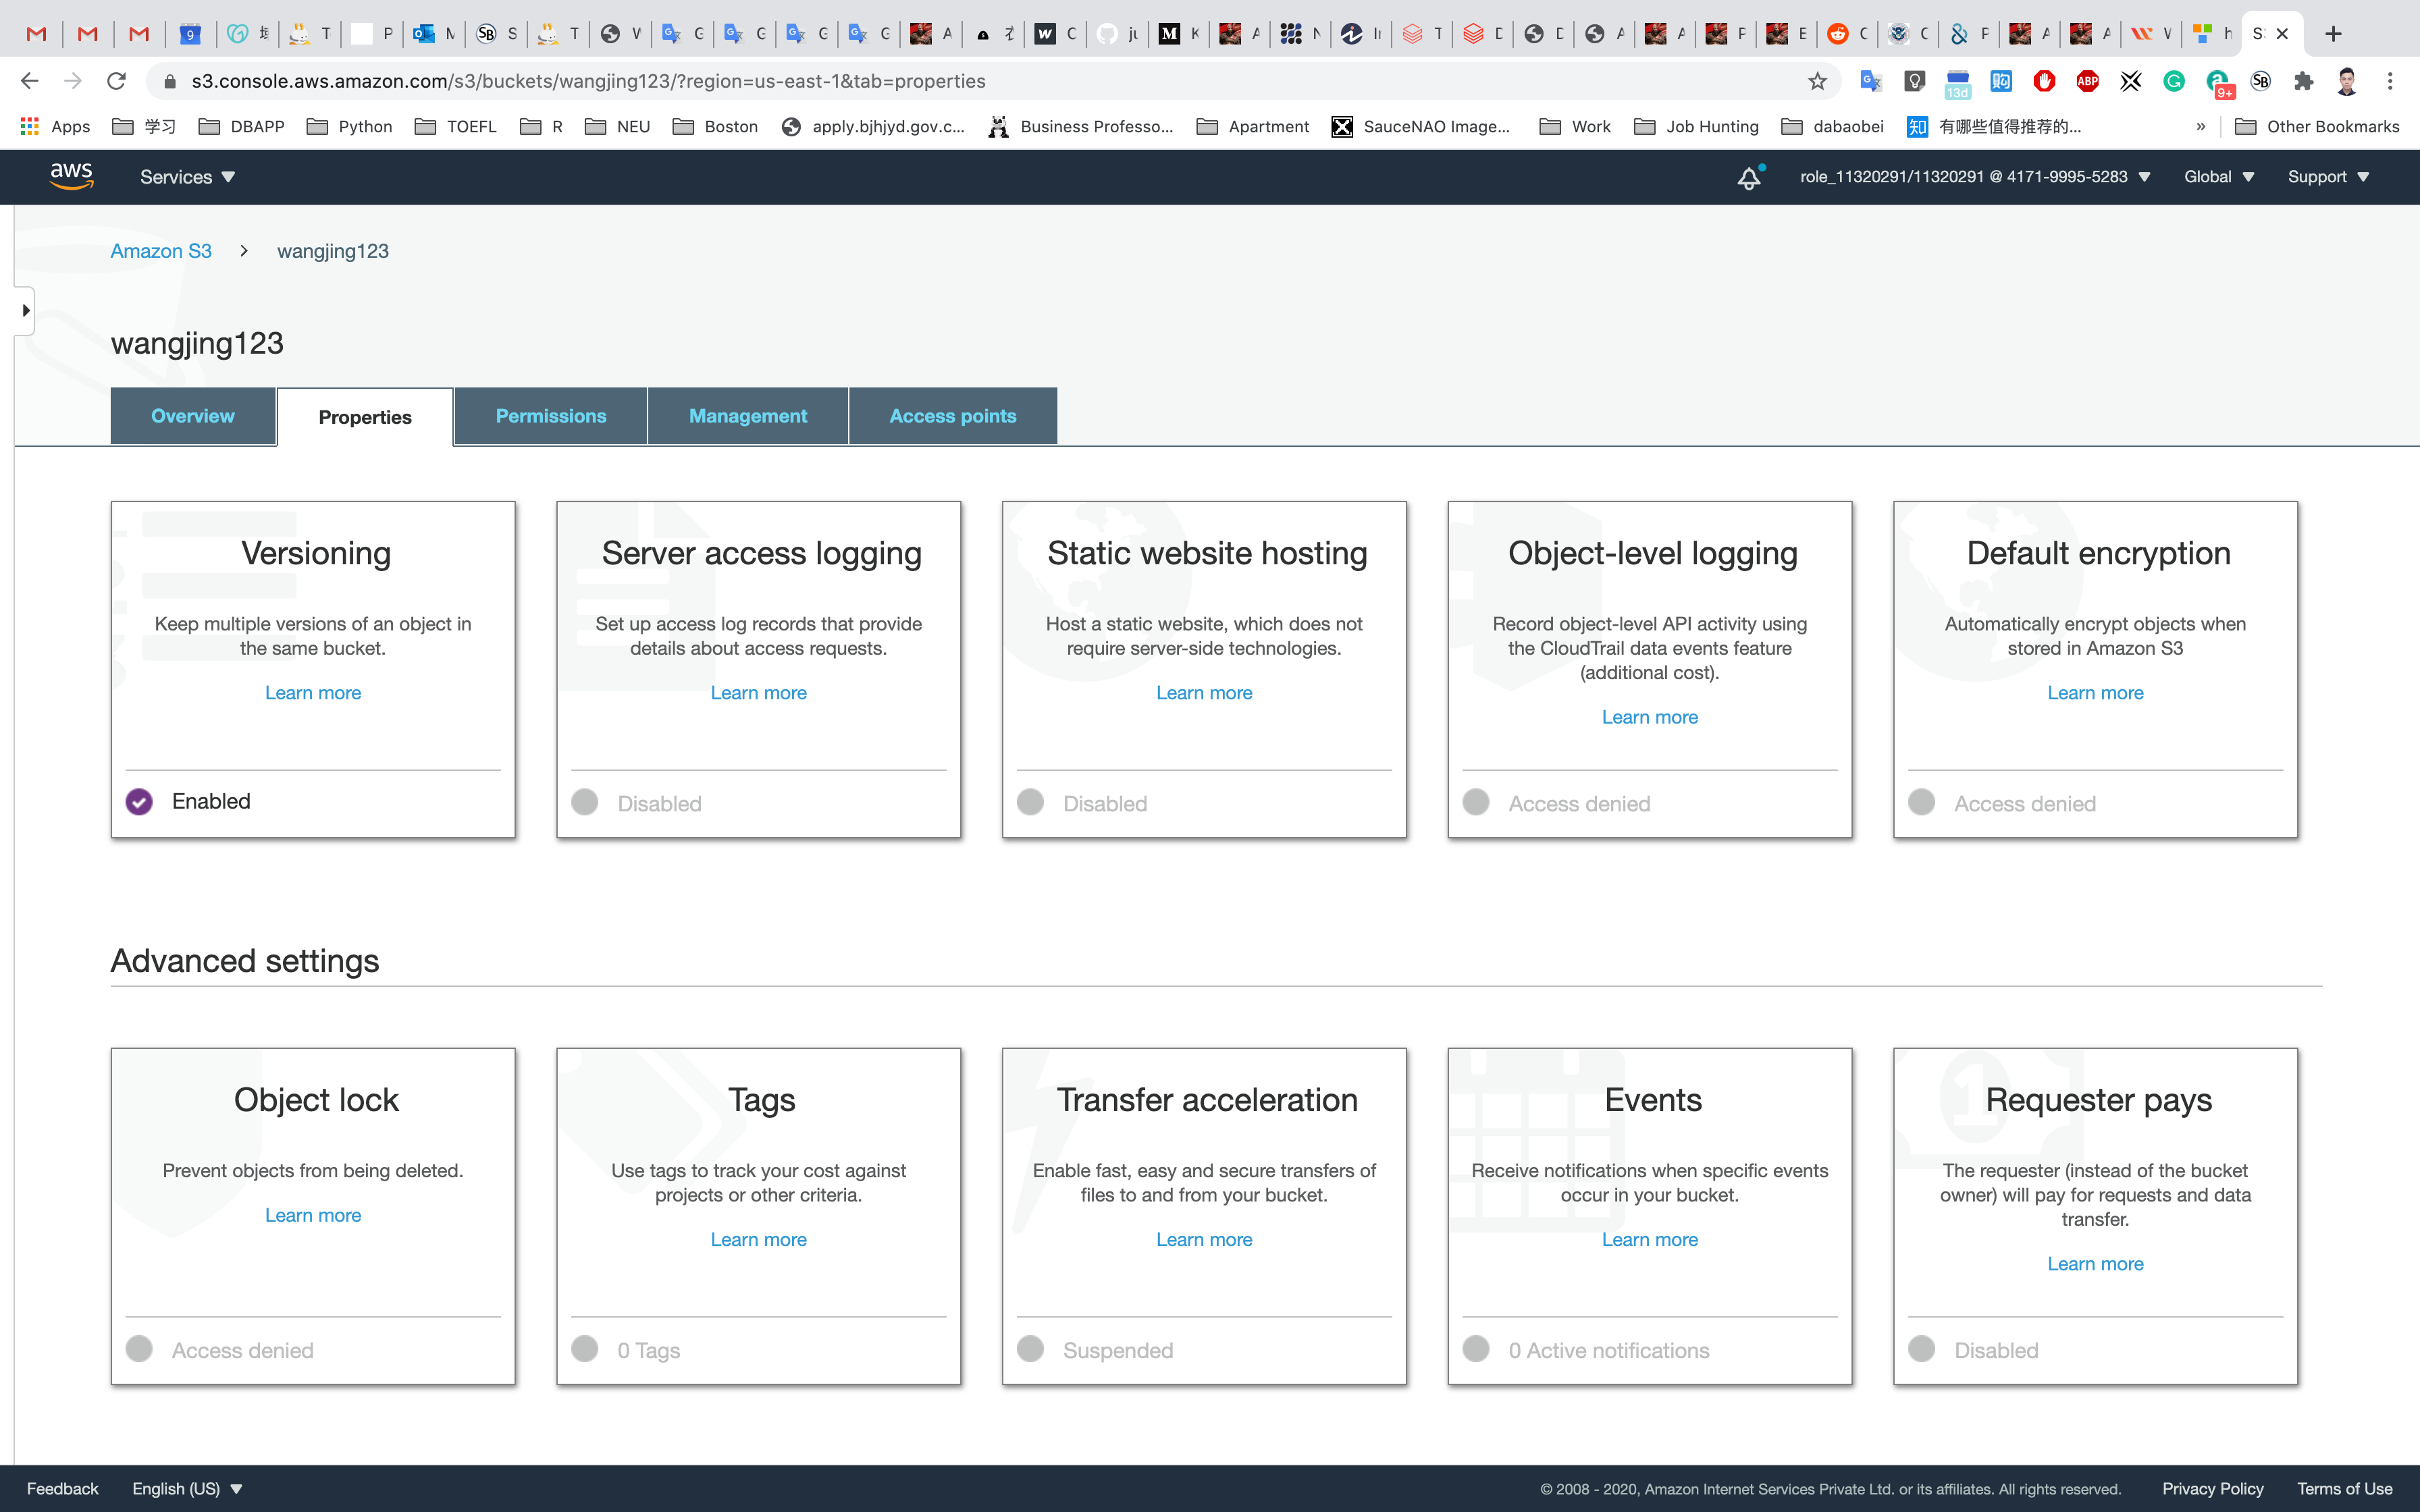2420x1512 pixels.
Task: Open the Chrome extensions puzzle icon
Action: click(2303, 81)
